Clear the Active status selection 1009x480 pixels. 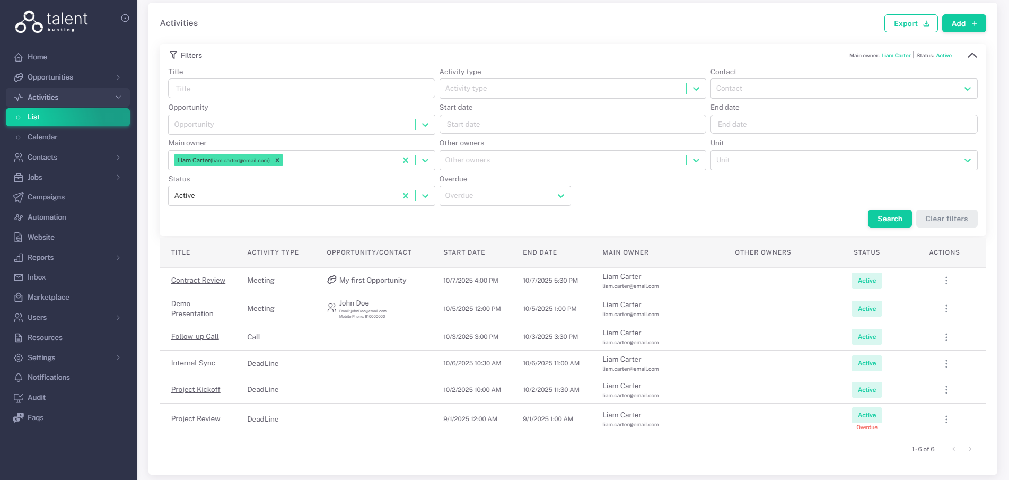(x=406, y=196)
